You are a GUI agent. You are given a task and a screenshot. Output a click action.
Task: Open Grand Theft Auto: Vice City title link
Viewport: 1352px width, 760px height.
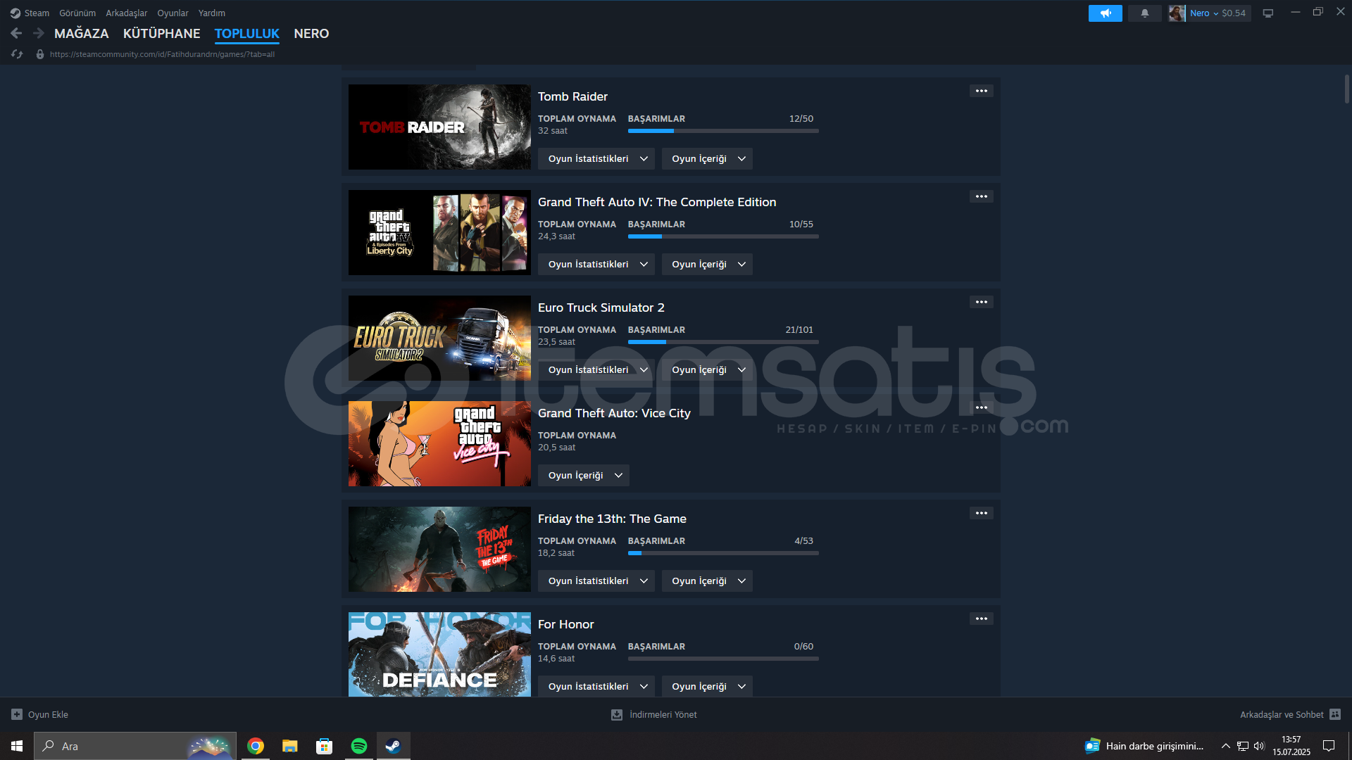tap(614, 413)
